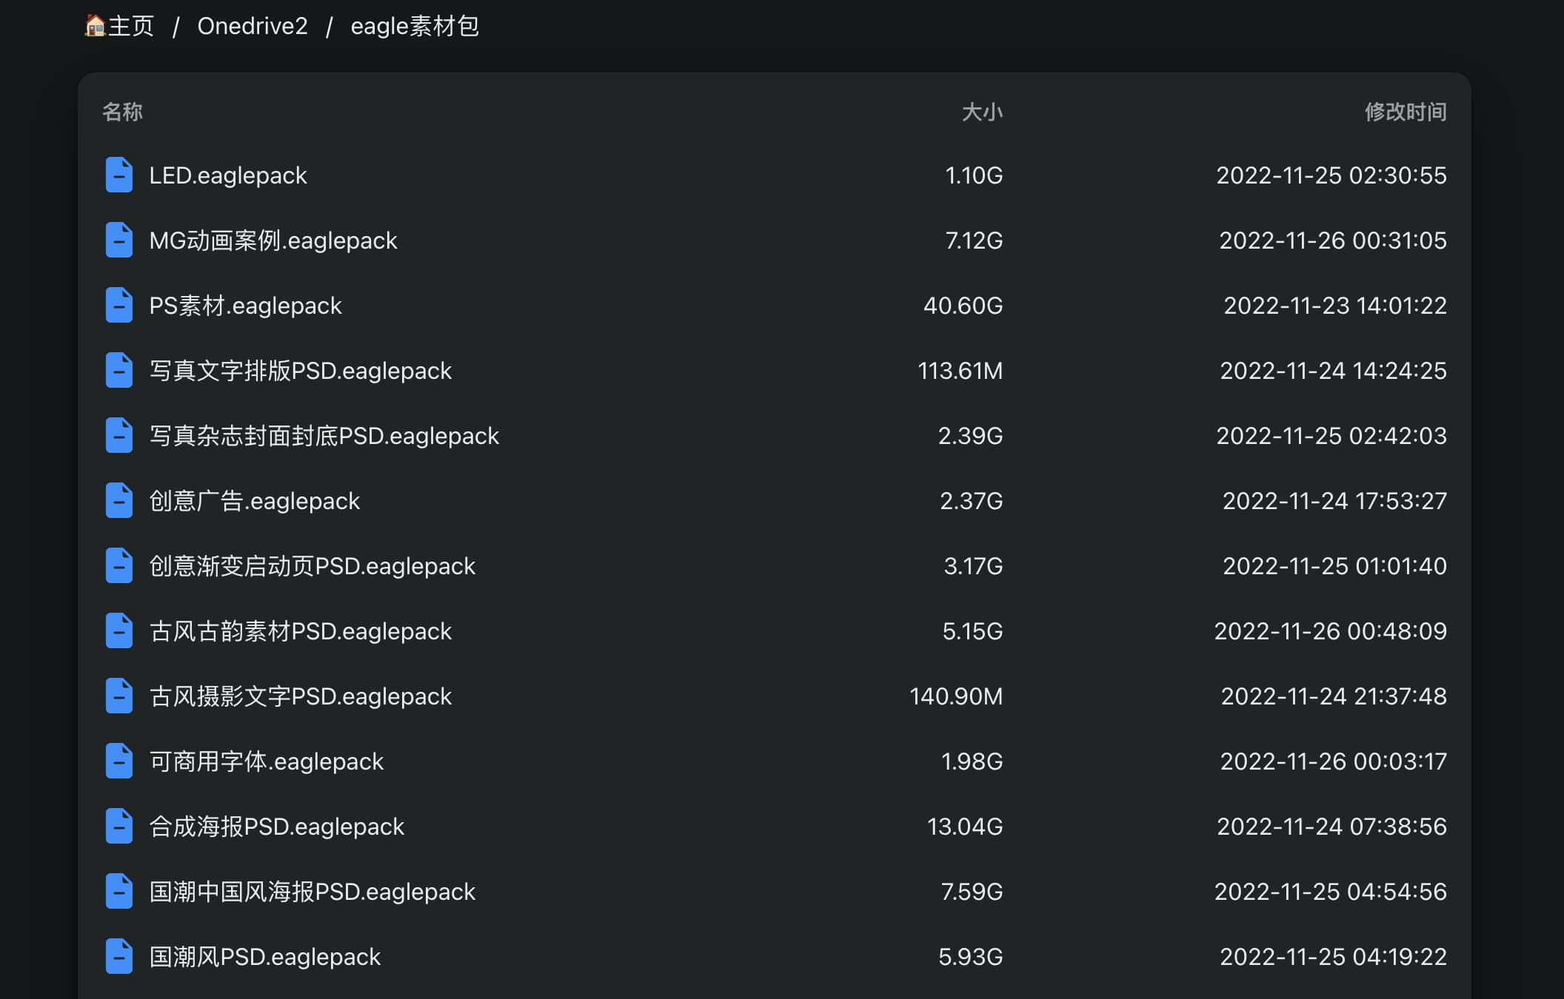
Task: Click the file icon beside MG动画案例.eaglepack
Action: click(118, 240)
